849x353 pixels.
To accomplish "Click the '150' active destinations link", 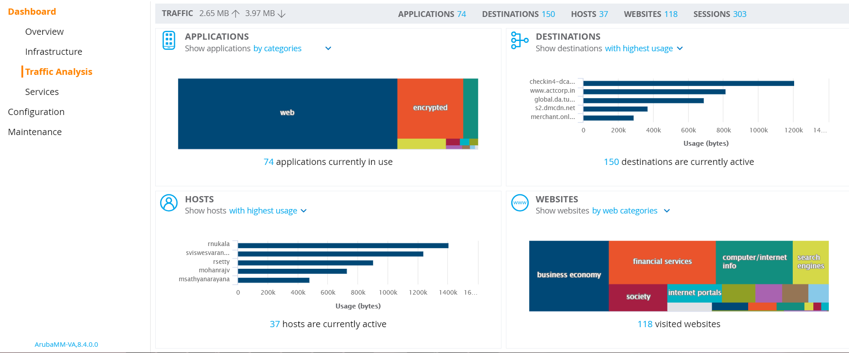I will coord(611,162).
